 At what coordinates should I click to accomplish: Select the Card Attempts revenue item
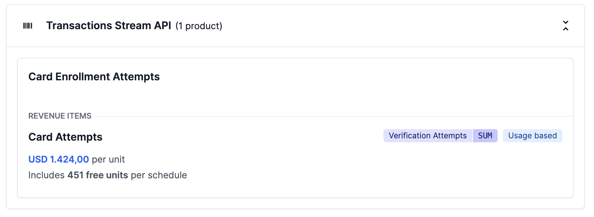coord(65,137)
